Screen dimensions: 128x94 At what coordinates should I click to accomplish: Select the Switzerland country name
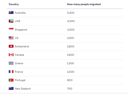pyautogui.click(x=22, y=46)
